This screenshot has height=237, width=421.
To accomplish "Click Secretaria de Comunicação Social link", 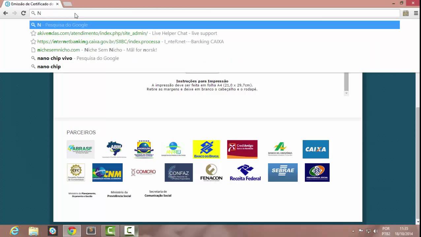I will pyautogui.click(x=158, y=194).
